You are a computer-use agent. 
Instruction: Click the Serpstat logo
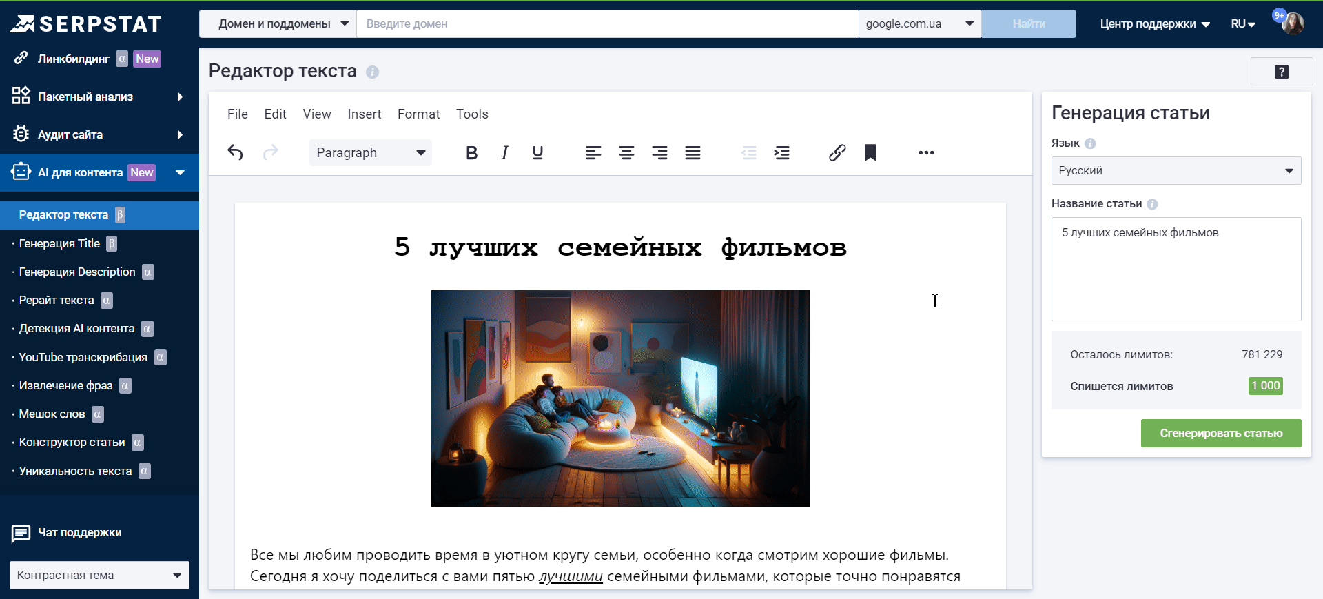tap(85, 24)
